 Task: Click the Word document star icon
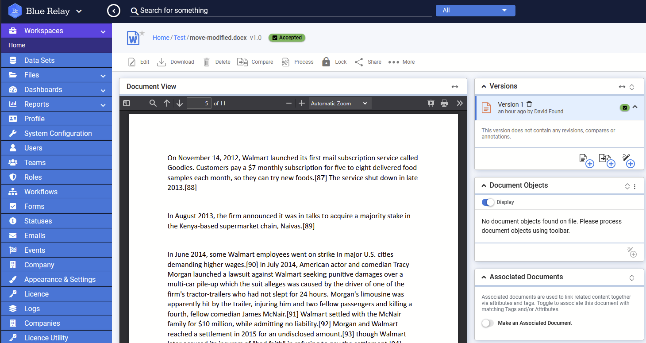[x=142, y=33]
